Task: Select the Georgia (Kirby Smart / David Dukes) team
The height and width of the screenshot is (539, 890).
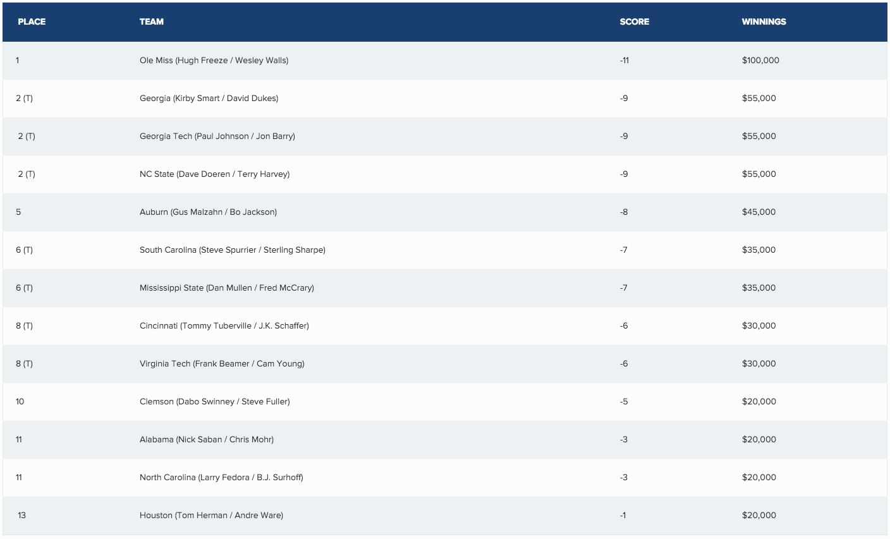Action: pos(209,99)
